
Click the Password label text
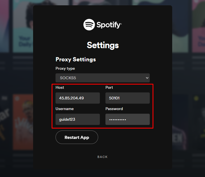(114, 109)
